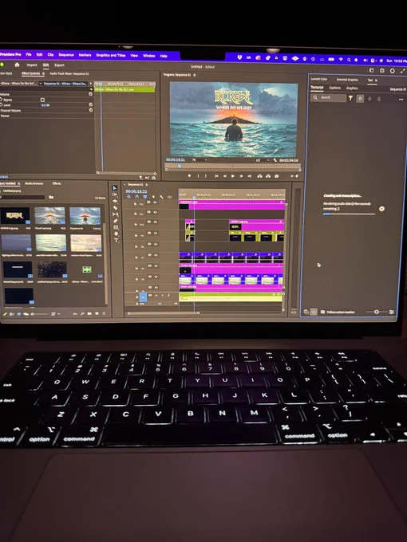Click the Dropbox icon in menu bar
The width and height of the screenshot is (407, 542).
pos(239,57)
